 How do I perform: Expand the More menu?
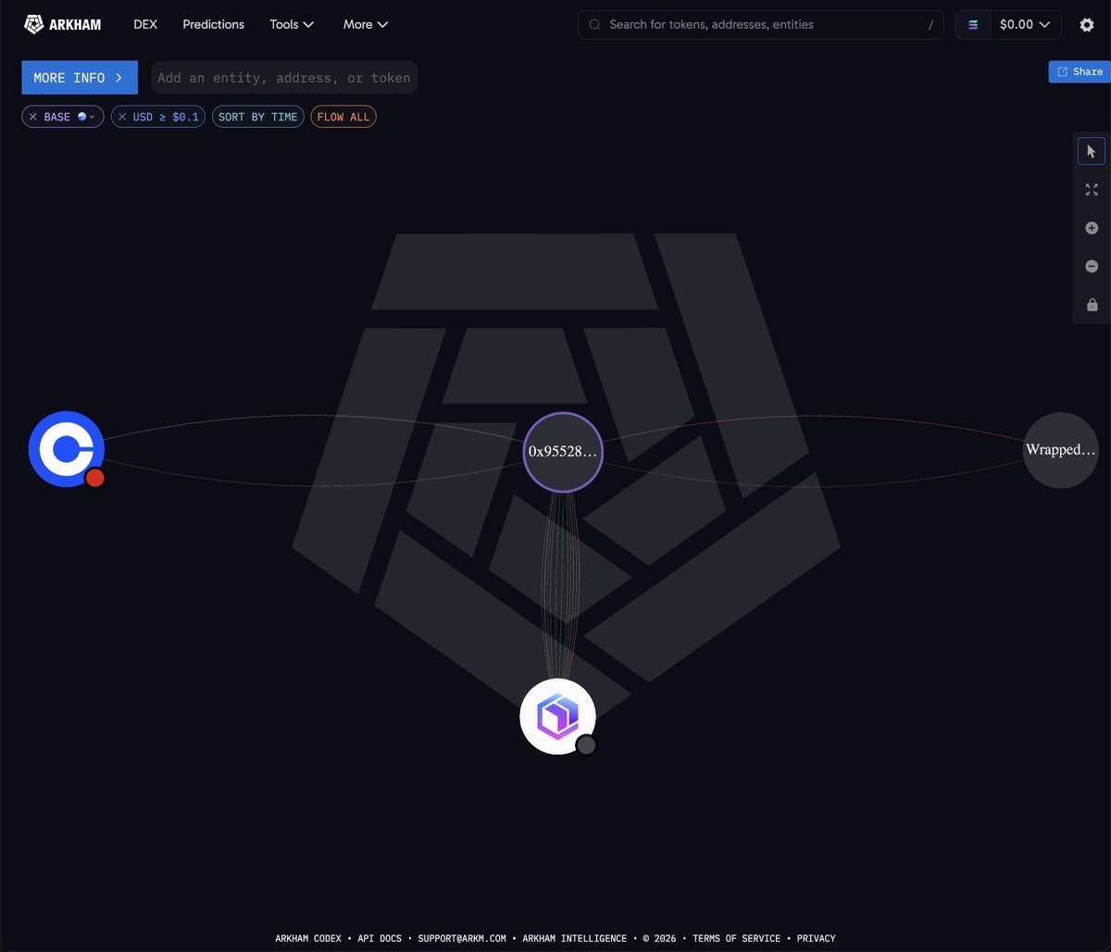[x=366, y=24]
